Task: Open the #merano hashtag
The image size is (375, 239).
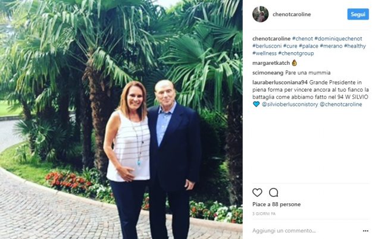Action: coord(331,46)
